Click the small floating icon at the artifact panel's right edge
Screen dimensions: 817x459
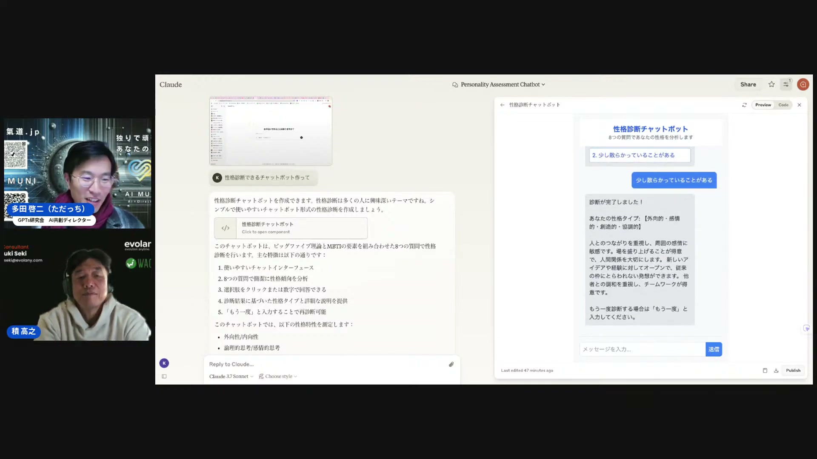806,329
